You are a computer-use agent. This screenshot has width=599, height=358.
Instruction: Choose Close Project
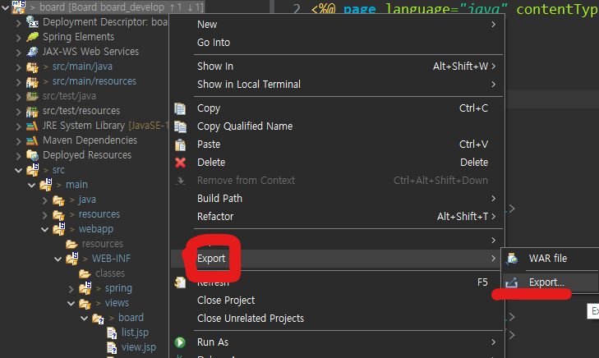(x=338, y=301)
